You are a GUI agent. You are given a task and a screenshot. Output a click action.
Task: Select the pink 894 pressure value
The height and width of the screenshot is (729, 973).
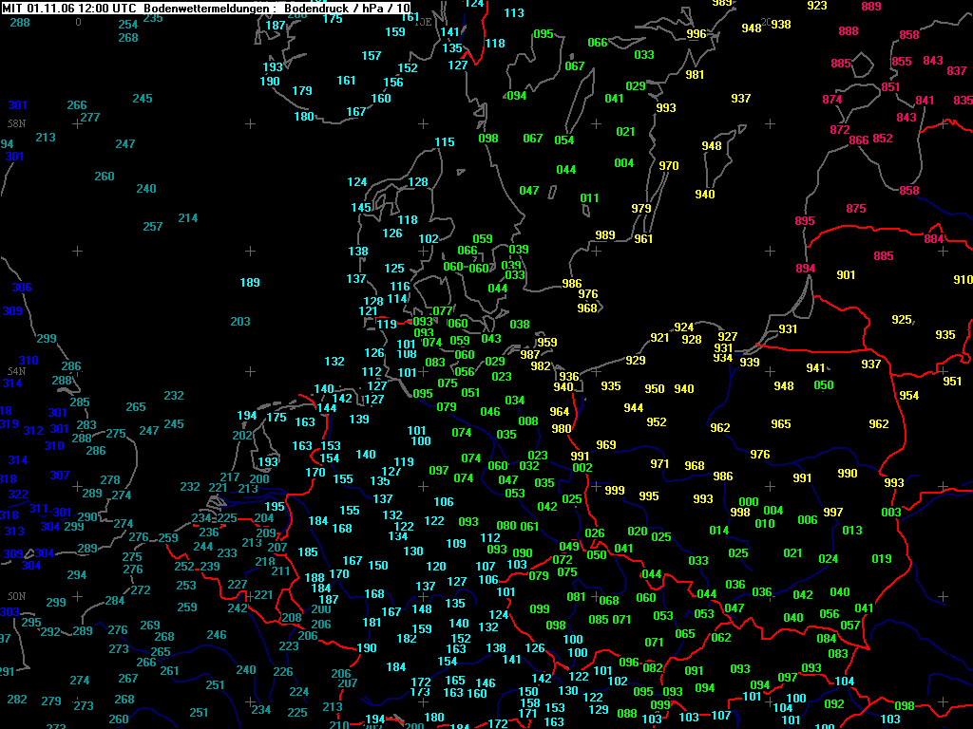pos(806,269)
